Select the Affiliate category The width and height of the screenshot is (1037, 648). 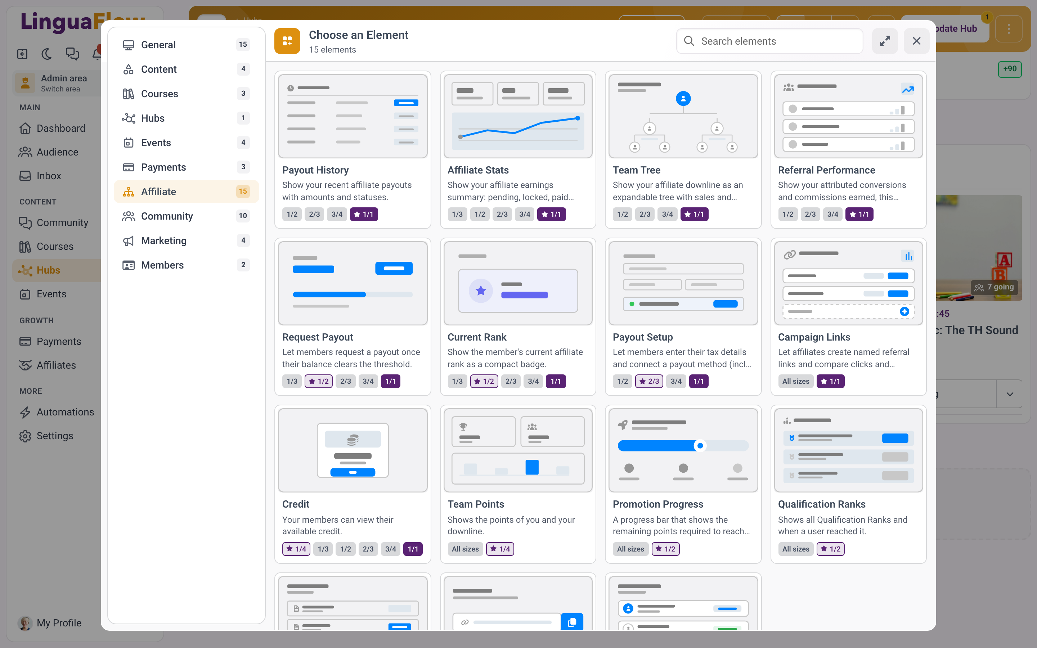point(186,191)
